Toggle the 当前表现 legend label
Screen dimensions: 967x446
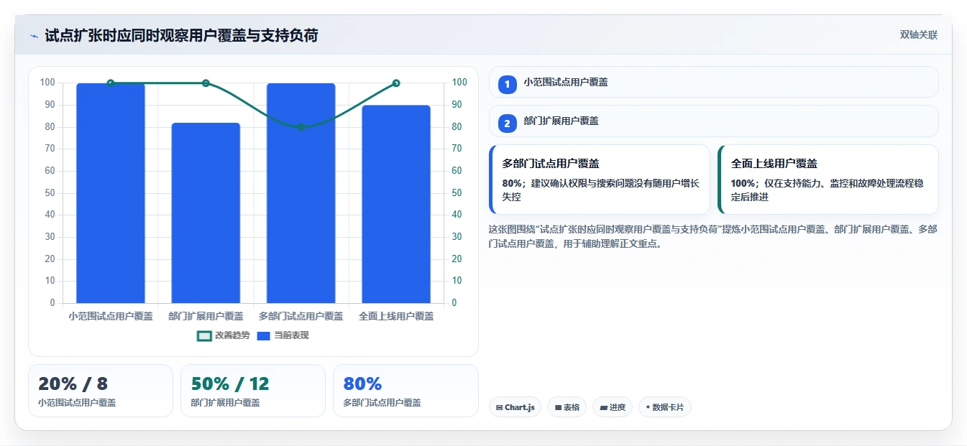(291, 335)
